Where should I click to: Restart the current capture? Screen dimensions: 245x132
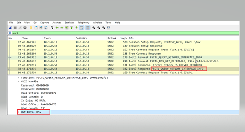[x=20, y=28]
